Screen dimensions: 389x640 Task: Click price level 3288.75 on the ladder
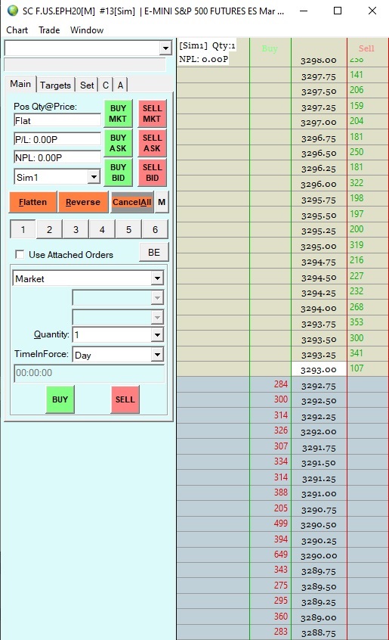coord(319,633)
